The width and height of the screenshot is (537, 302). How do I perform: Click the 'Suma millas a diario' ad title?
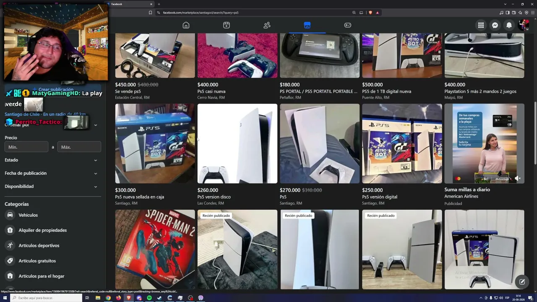point(467,190)
